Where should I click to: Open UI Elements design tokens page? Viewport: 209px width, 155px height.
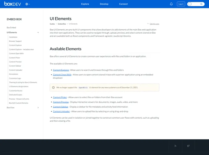(19, 87)
